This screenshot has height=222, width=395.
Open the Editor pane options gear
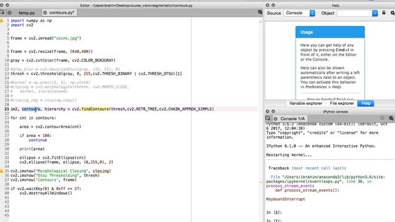click(260, 12)
